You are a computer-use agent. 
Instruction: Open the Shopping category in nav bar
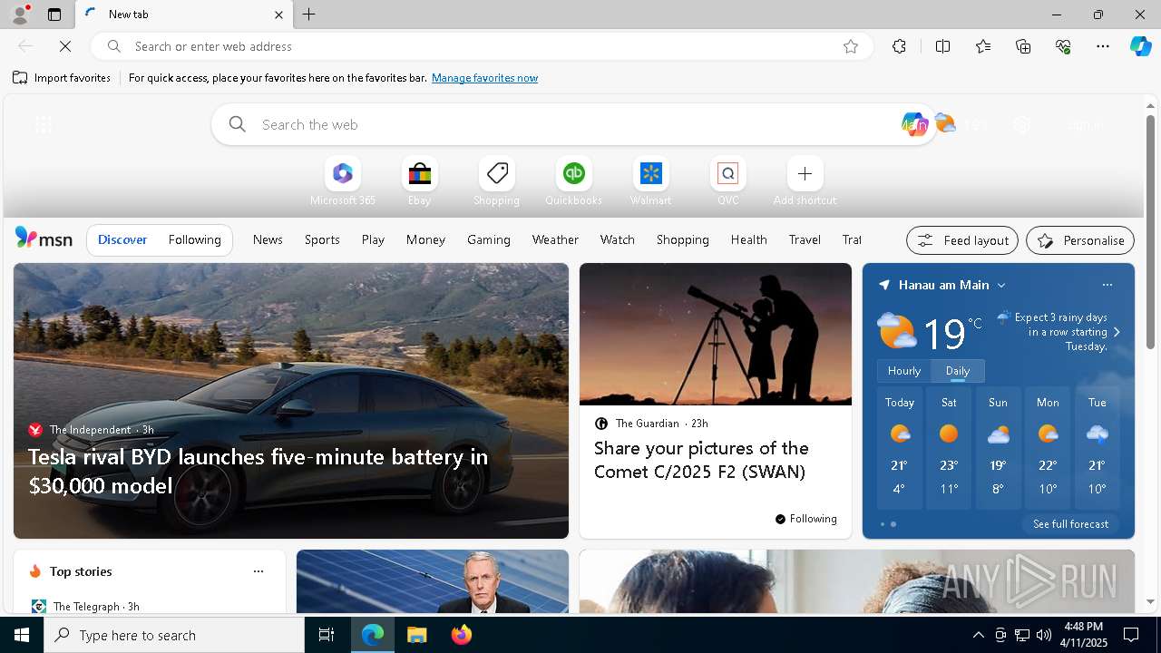point(683,239)
